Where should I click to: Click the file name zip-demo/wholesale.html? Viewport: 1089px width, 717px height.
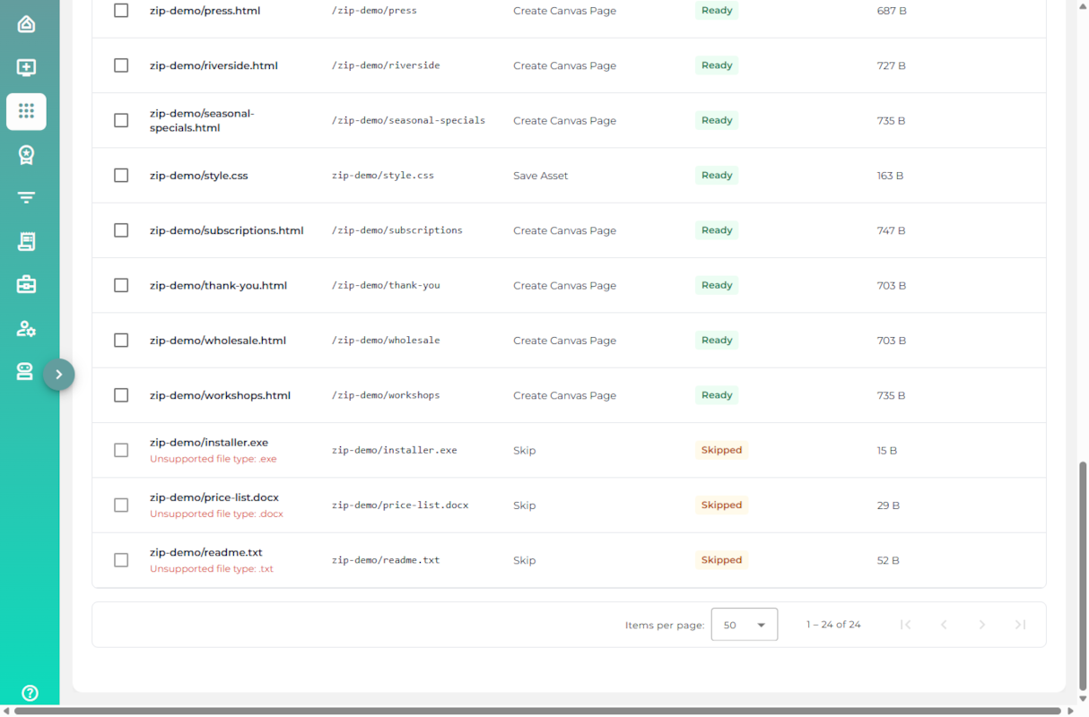[x=218, y=341]
